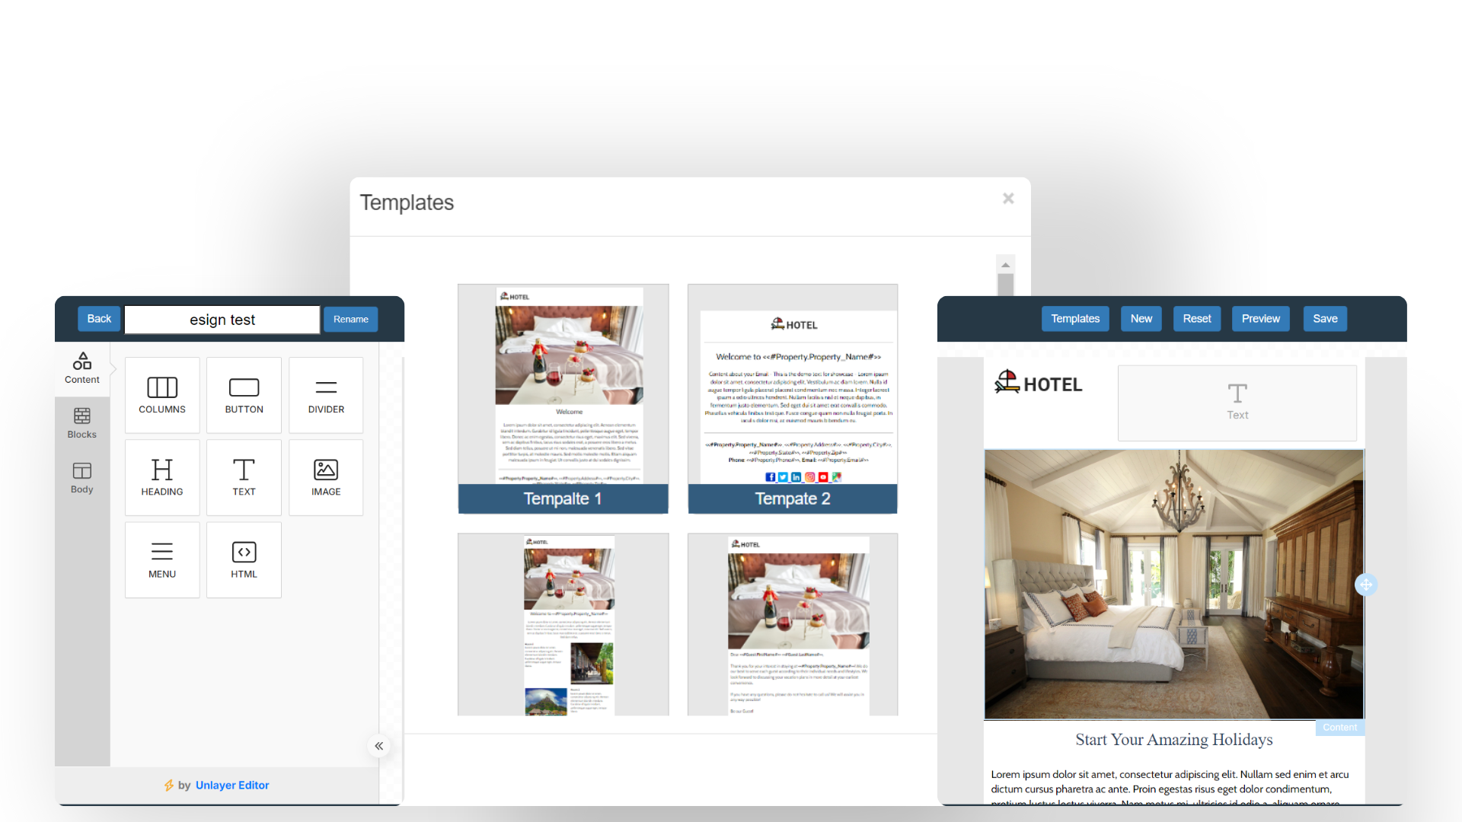Open the Templates selector dialog
The image size is (1462, 822).
(x=1074, y=318)
